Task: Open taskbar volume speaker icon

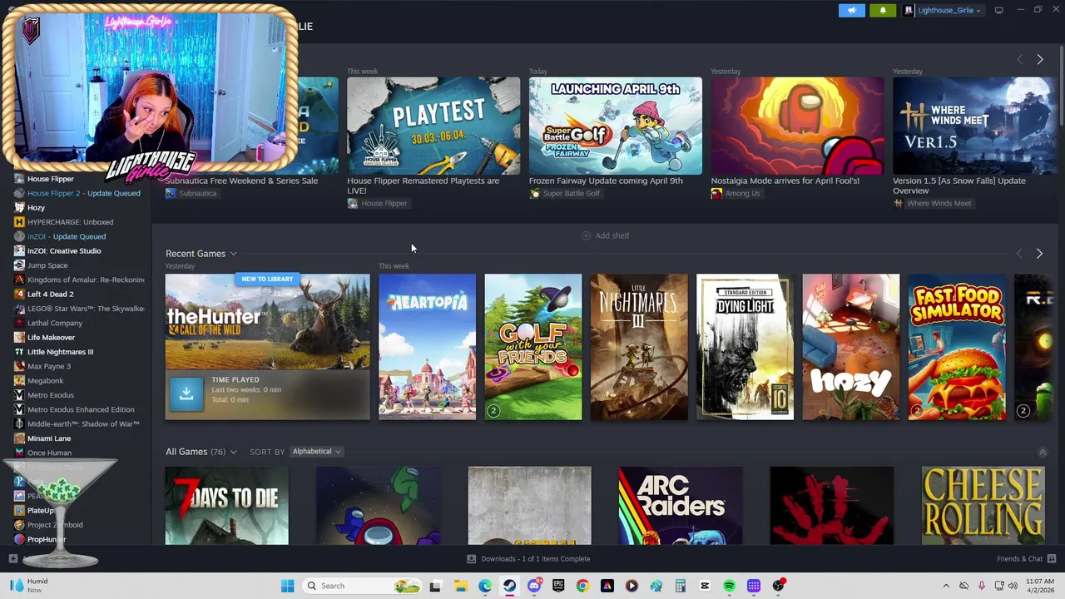Action: pyautogui.click(x=1013, y=586)
